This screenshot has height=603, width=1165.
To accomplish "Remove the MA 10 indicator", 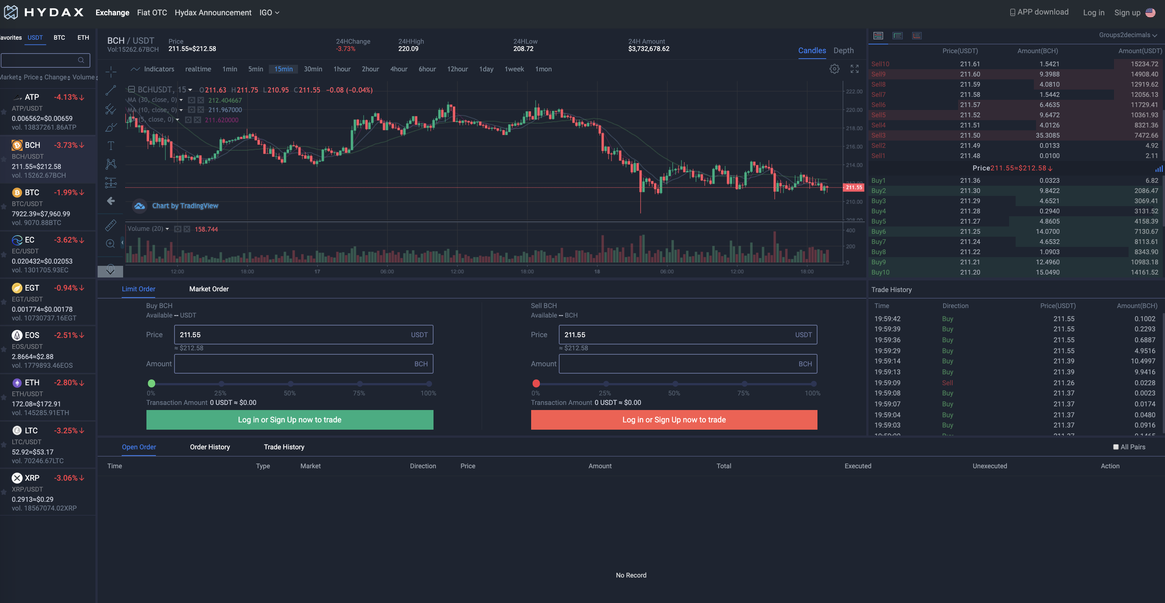I will coord(200,110).
